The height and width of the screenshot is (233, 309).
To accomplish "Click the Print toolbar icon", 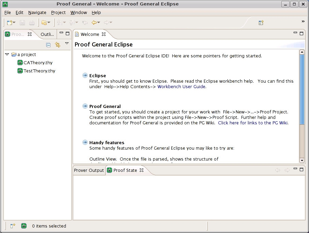I will coord(32,23).
